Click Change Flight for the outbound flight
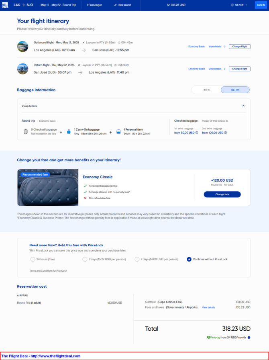 [x=240, y=47]
